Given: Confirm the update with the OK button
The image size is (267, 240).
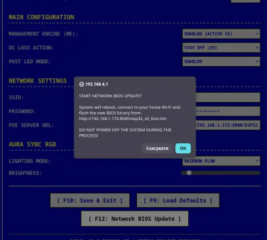Looking at the screenshot, I should tap(183, 148).
